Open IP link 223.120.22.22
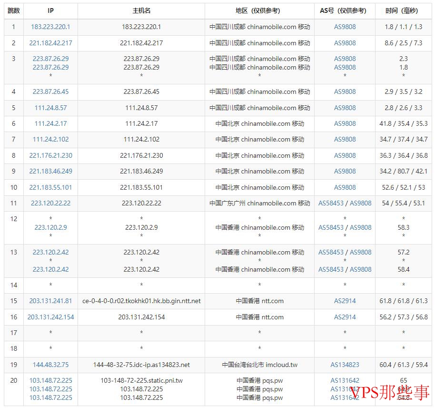This screenshot has height=408, width=435. [x=50, y=204]
